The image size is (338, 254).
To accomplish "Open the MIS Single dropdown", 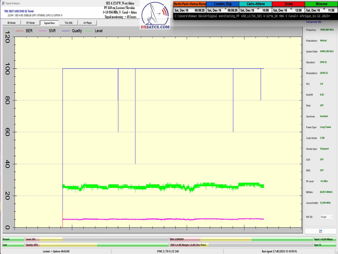I will [326, 217].
